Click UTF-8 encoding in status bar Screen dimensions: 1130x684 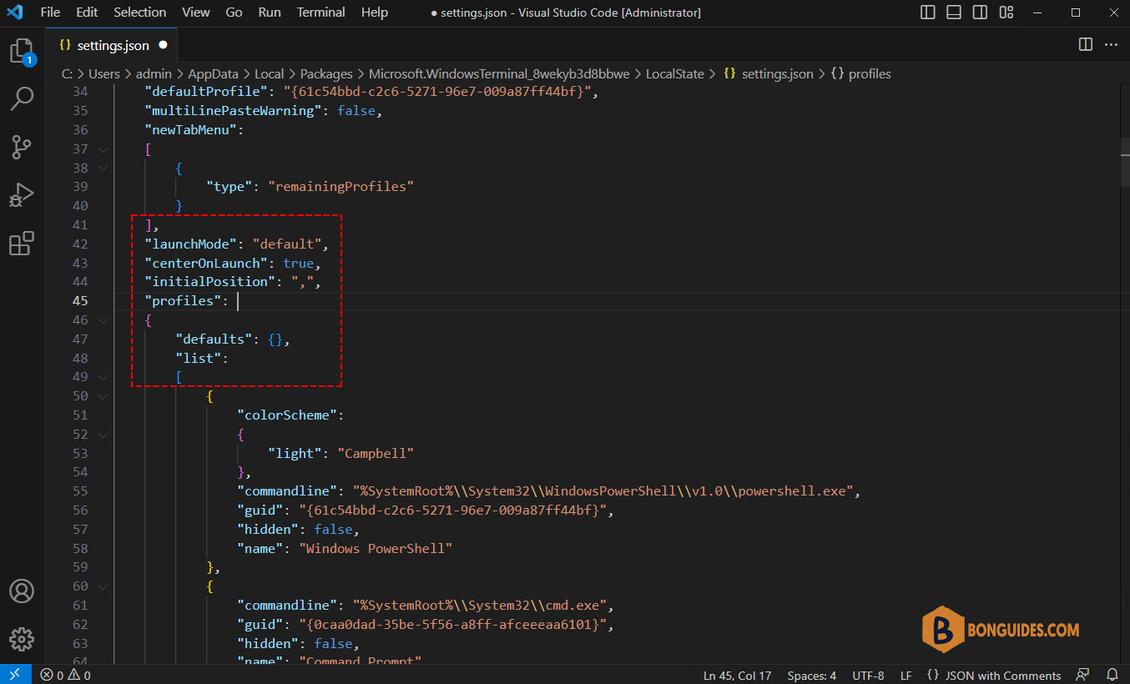coord(868,676)
